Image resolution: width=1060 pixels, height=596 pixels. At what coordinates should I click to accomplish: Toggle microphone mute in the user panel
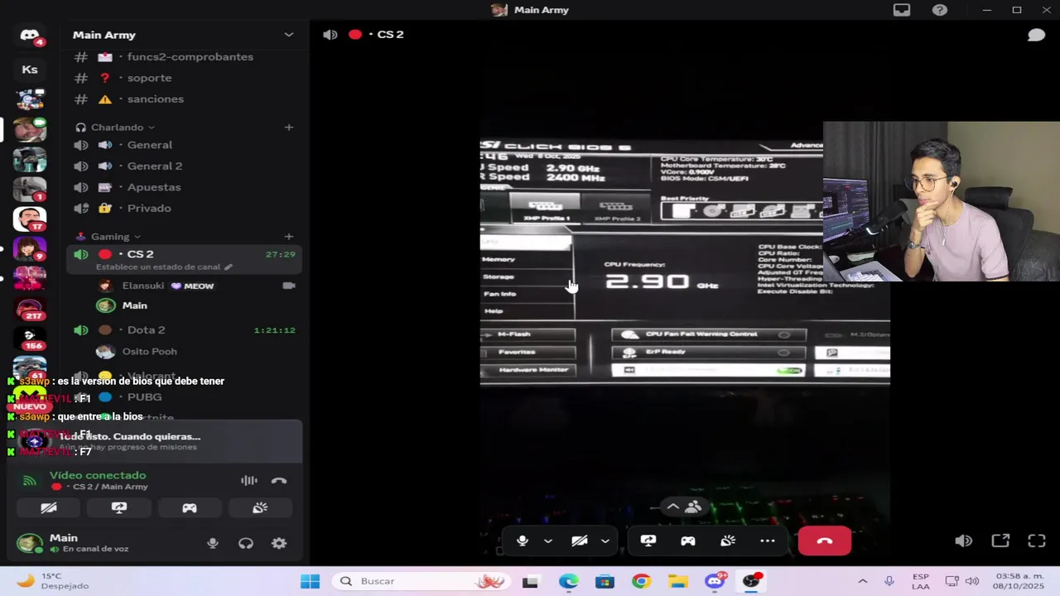(213, 544)
